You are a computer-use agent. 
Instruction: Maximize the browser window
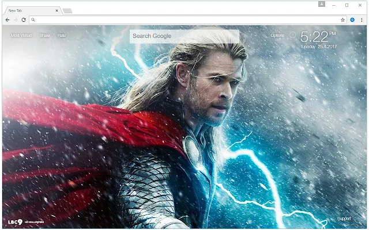347,5
